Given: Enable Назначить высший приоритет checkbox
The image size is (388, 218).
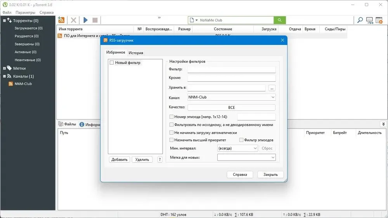Looking at the screenshot, I should click(171, 140).
